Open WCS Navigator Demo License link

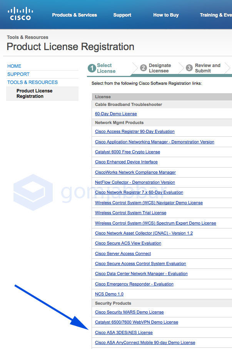[x=149, y=203]
